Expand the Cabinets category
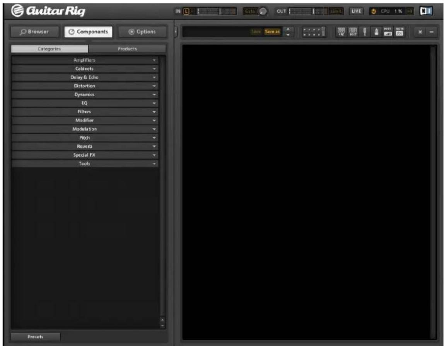This screenshot has width=444, height=346. coord(85,68)
